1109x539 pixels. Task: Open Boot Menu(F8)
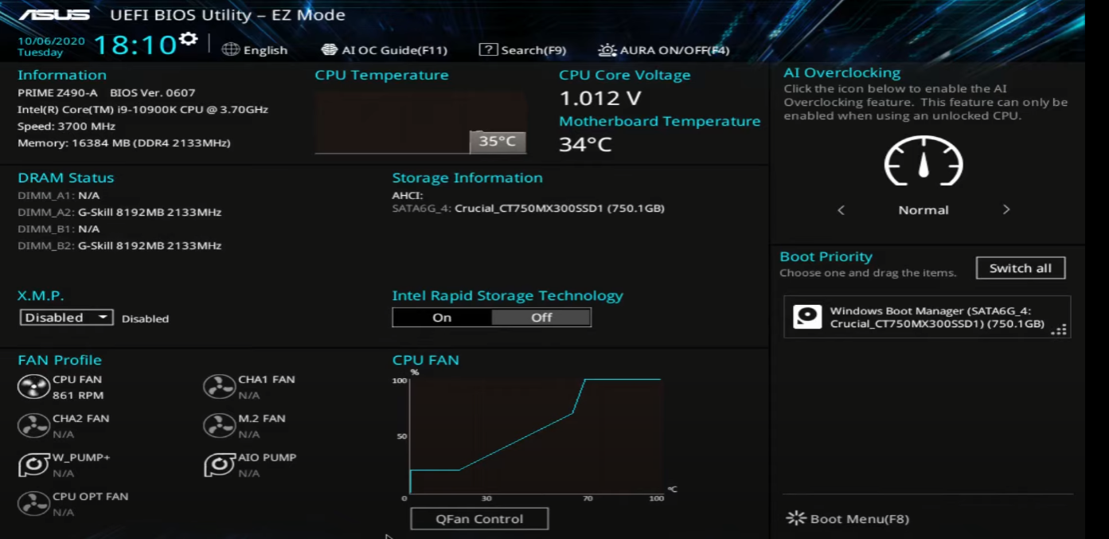click(x=847, y=518)
